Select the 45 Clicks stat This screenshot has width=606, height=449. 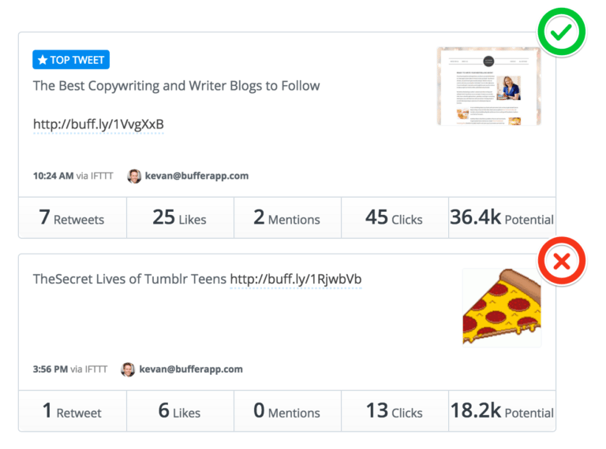coord(395,217)
